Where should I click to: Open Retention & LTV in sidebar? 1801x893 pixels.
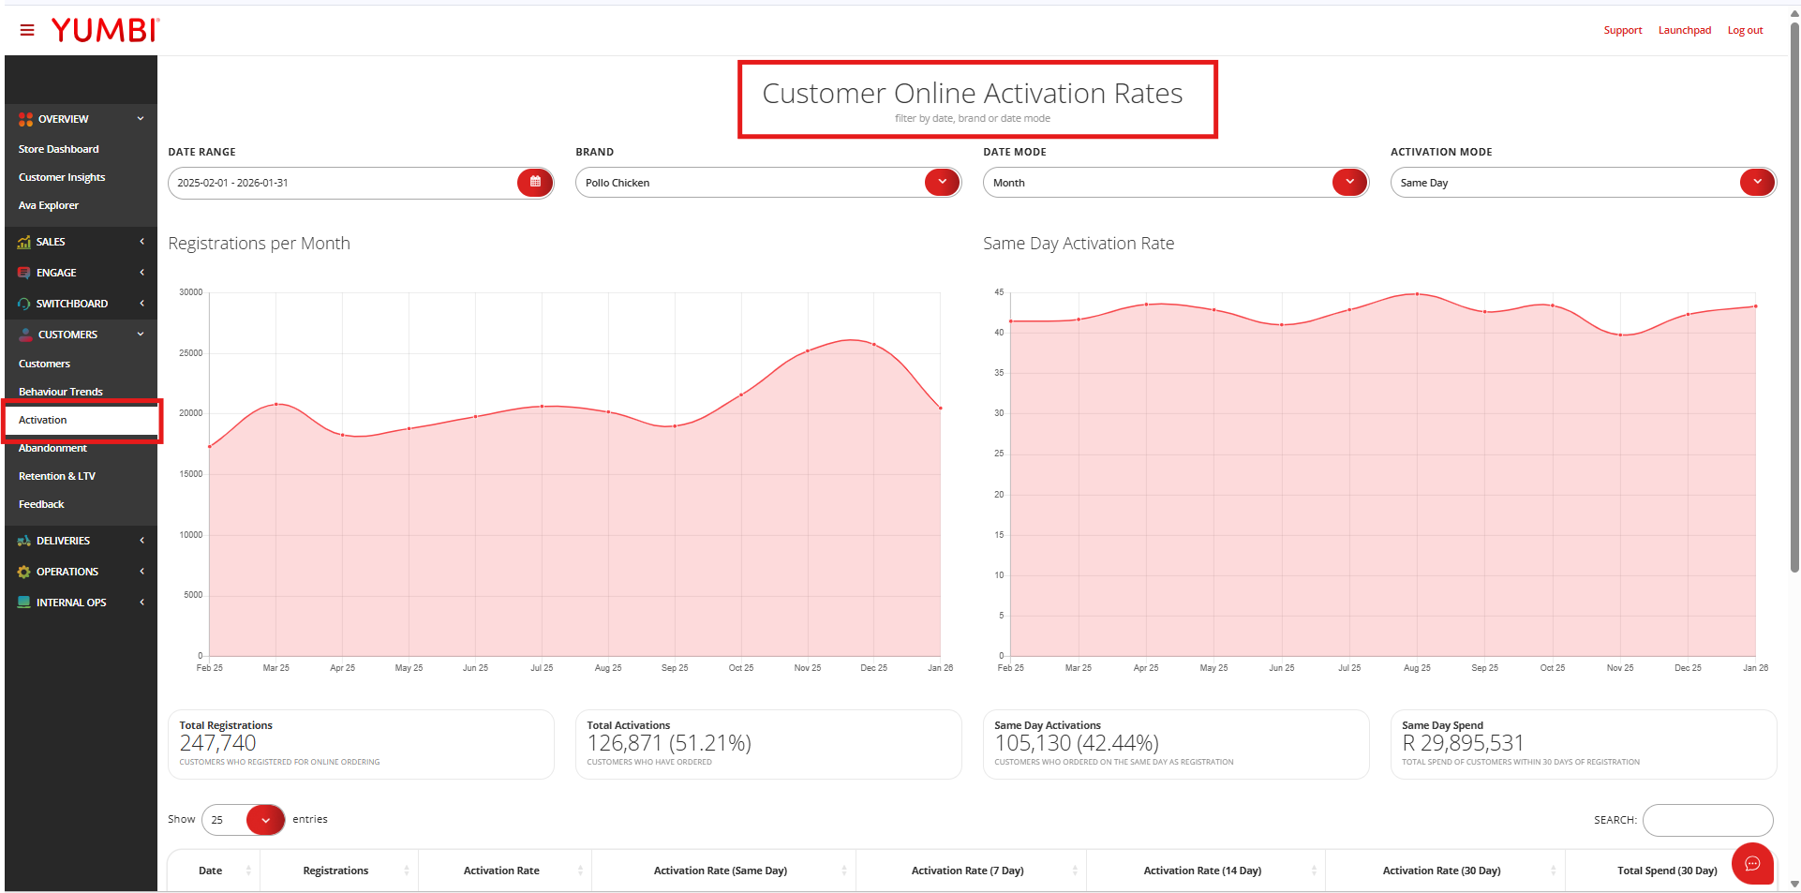pos(57,476)
